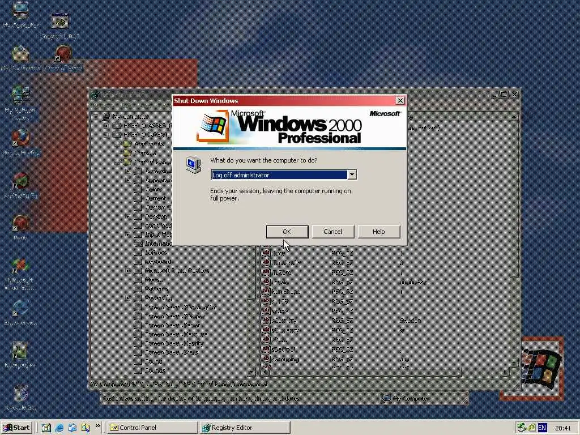The width and height of the screenshot is (580, 435).
Task: Select Screen Saver.Mystify registry key
Action: click(x=174, y=343)
